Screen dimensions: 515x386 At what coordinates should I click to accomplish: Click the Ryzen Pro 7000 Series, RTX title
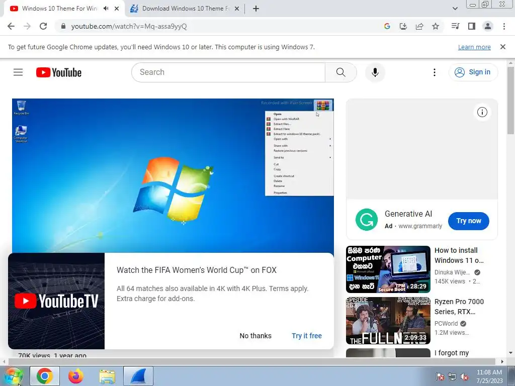coord(459,307)
